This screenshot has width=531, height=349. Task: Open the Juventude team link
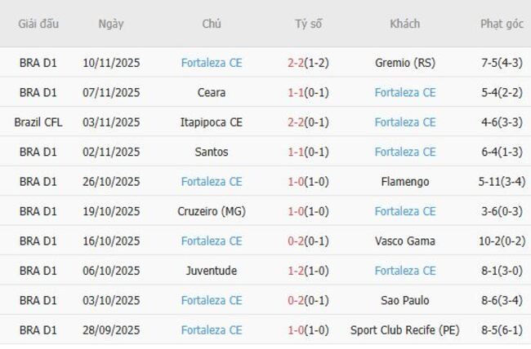coord(212,271)
